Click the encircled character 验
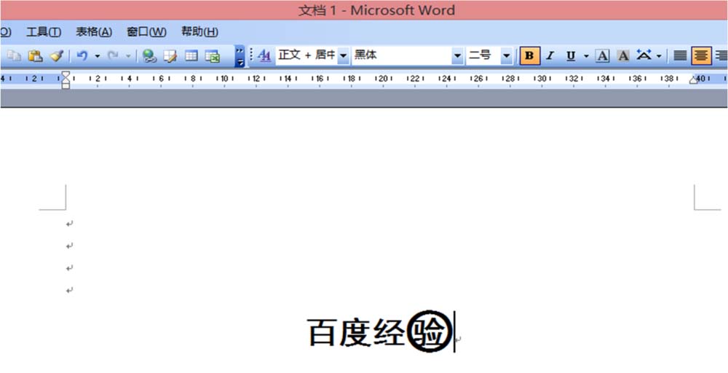This screenshot has width=728, height=373. click(x=430, y=331)
